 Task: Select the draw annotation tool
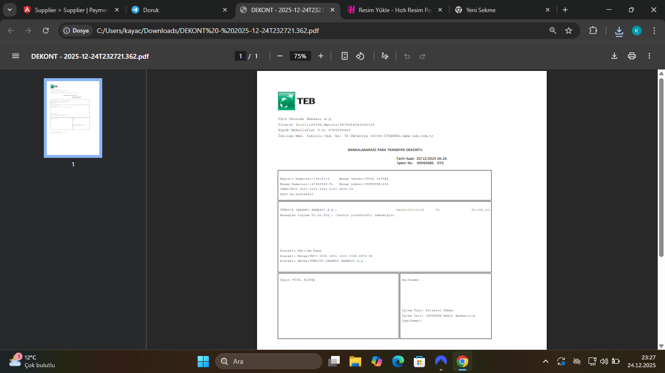click(385, 56)
